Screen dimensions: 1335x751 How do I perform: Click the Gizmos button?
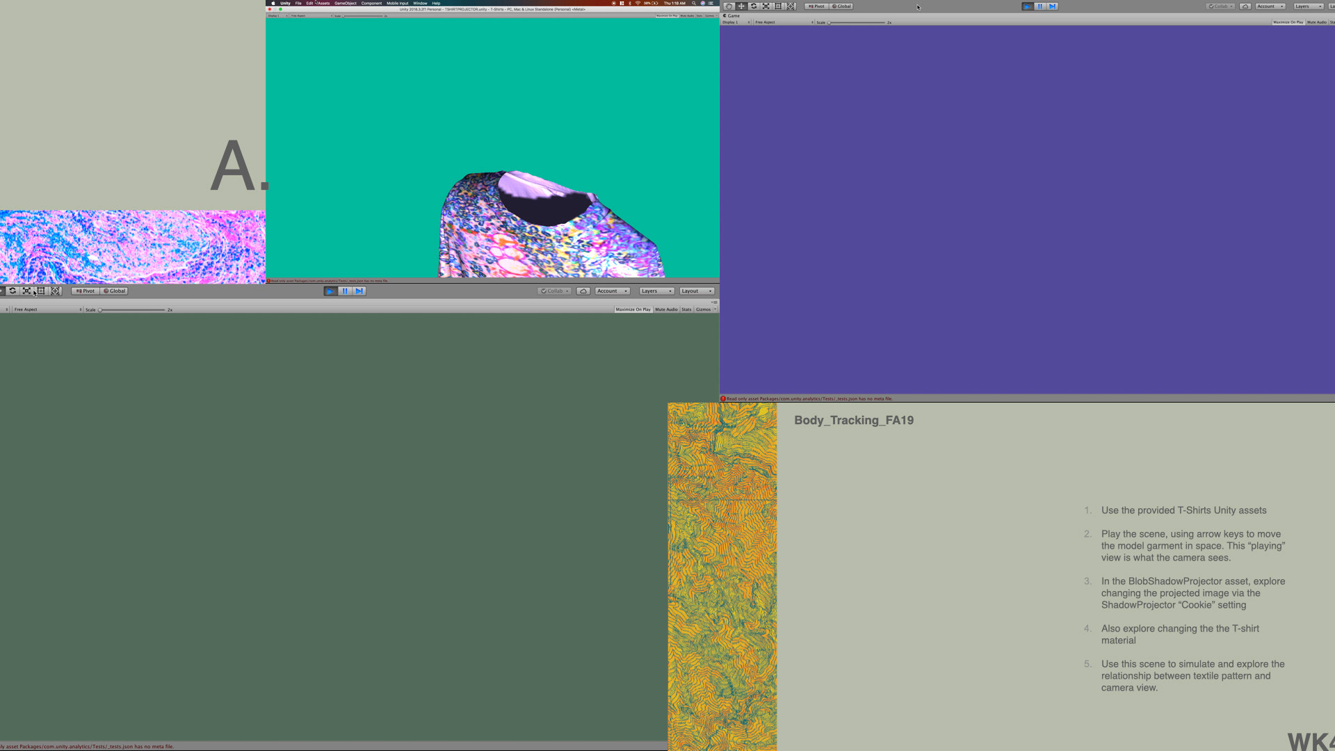[704, 309]
